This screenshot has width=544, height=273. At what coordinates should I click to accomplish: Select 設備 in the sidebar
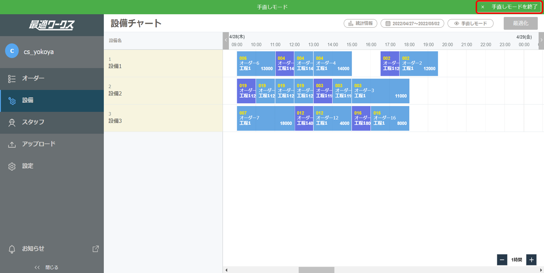(52, 101)
